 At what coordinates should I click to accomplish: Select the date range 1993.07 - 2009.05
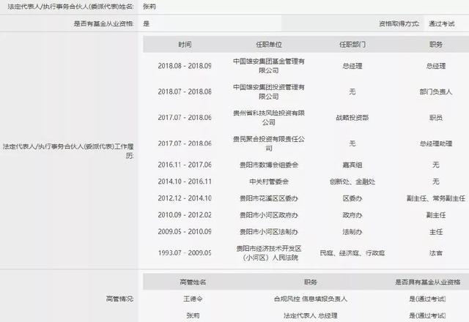[x=185, y=253]
